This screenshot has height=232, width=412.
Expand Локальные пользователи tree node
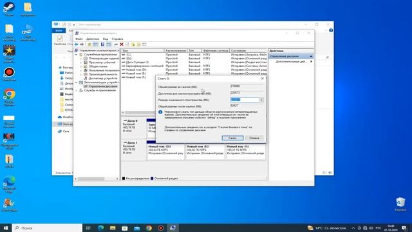point(81,70)
